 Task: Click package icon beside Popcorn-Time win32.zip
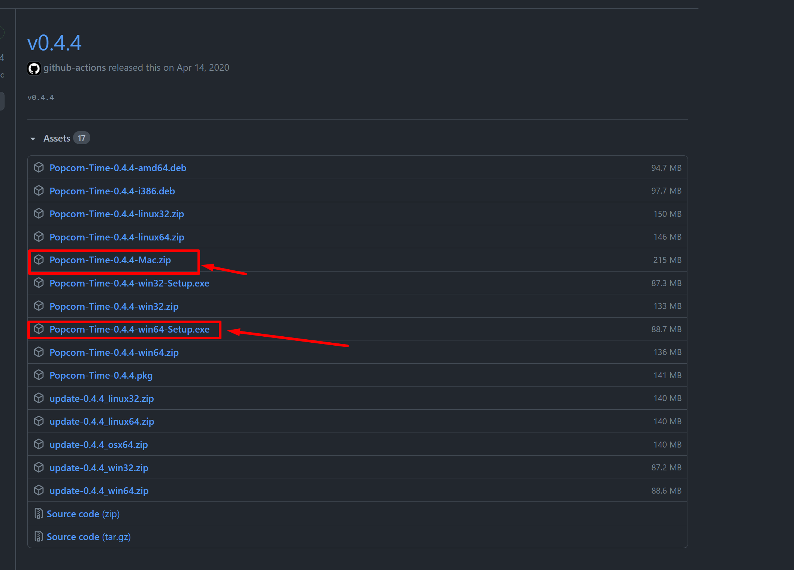[x=39, y=306]
